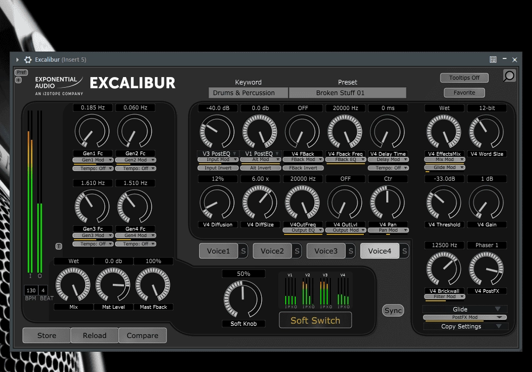Viewport: 532px width, 372px height.
Task: Open the Input Mod dropdown
Action: click(218, 159)
